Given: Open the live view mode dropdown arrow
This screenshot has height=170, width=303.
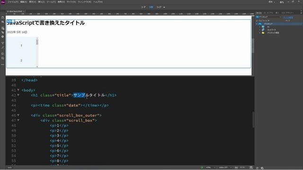Looking at the screenshot, I should [x=164, y=8].
